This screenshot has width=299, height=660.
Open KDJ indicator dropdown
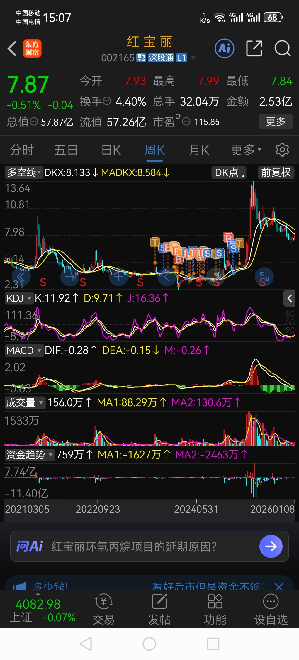tap(19, 298)
